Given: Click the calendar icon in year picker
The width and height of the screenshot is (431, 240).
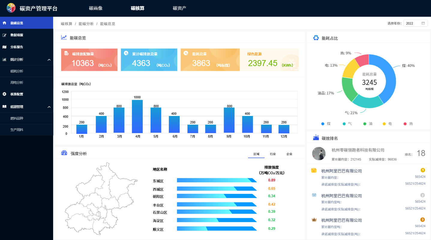Looking at the screenshot, I should click(423, 23).
